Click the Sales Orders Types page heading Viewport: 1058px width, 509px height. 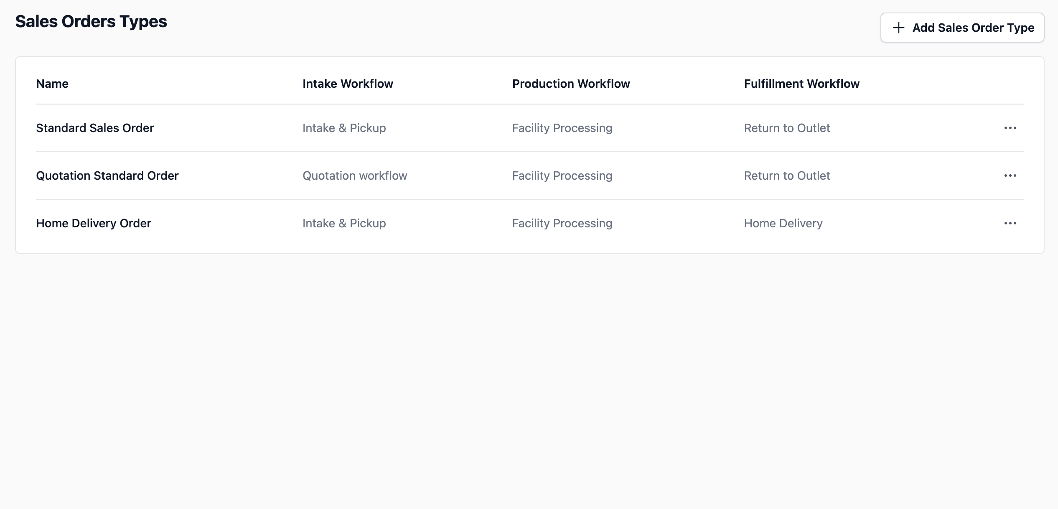click(91, 22)
